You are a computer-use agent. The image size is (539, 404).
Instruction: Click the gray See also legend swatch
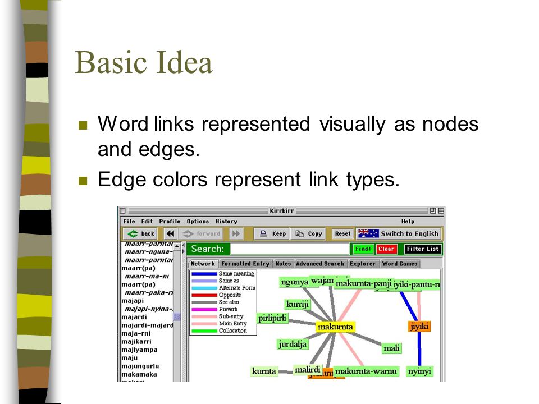pyautogui.click(x=204, y=302)
